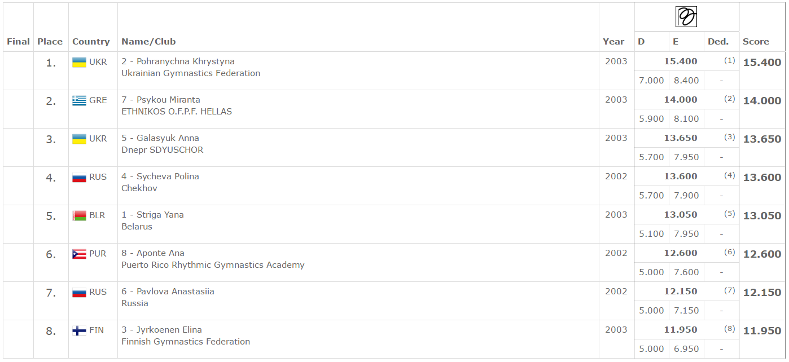
Task: Click the Final column header
Action: (x=18, y=42)
